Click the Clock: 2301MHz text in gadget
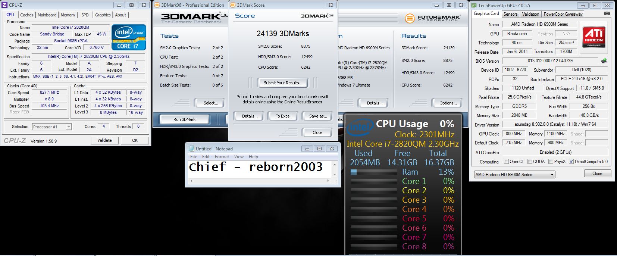Screen dimensions: 617x256 (425, 134)
